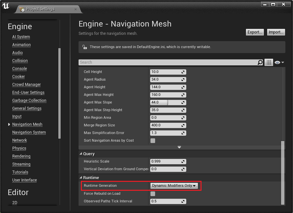Click the Import... button

pos(276,32)
